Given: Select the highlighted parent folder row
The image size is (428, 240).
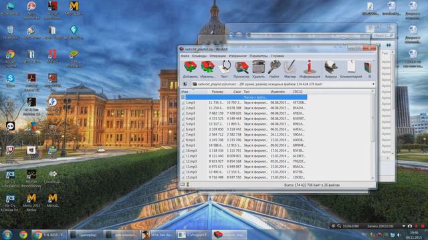Looking at the screenshot, I should point(244,97).
